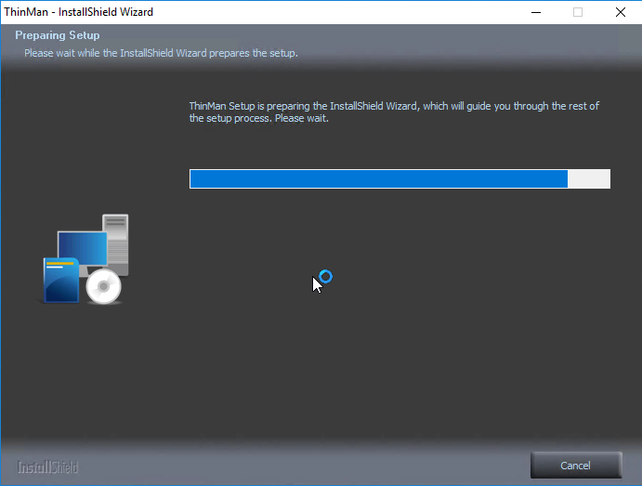The image size is (642, 486).
Task: Click the setup progress bar
Action: pos(400,179)
